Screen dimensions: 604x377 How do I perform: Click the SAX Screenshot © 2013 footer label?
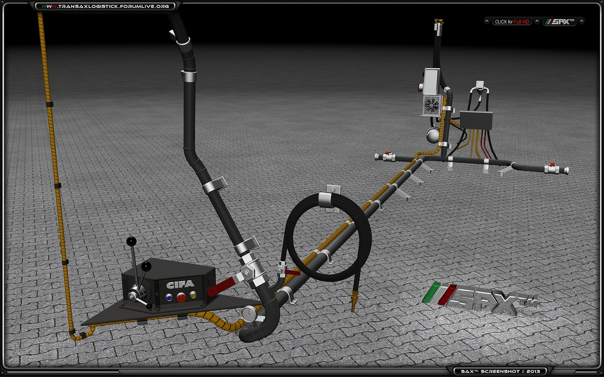[x=499, y=371]
